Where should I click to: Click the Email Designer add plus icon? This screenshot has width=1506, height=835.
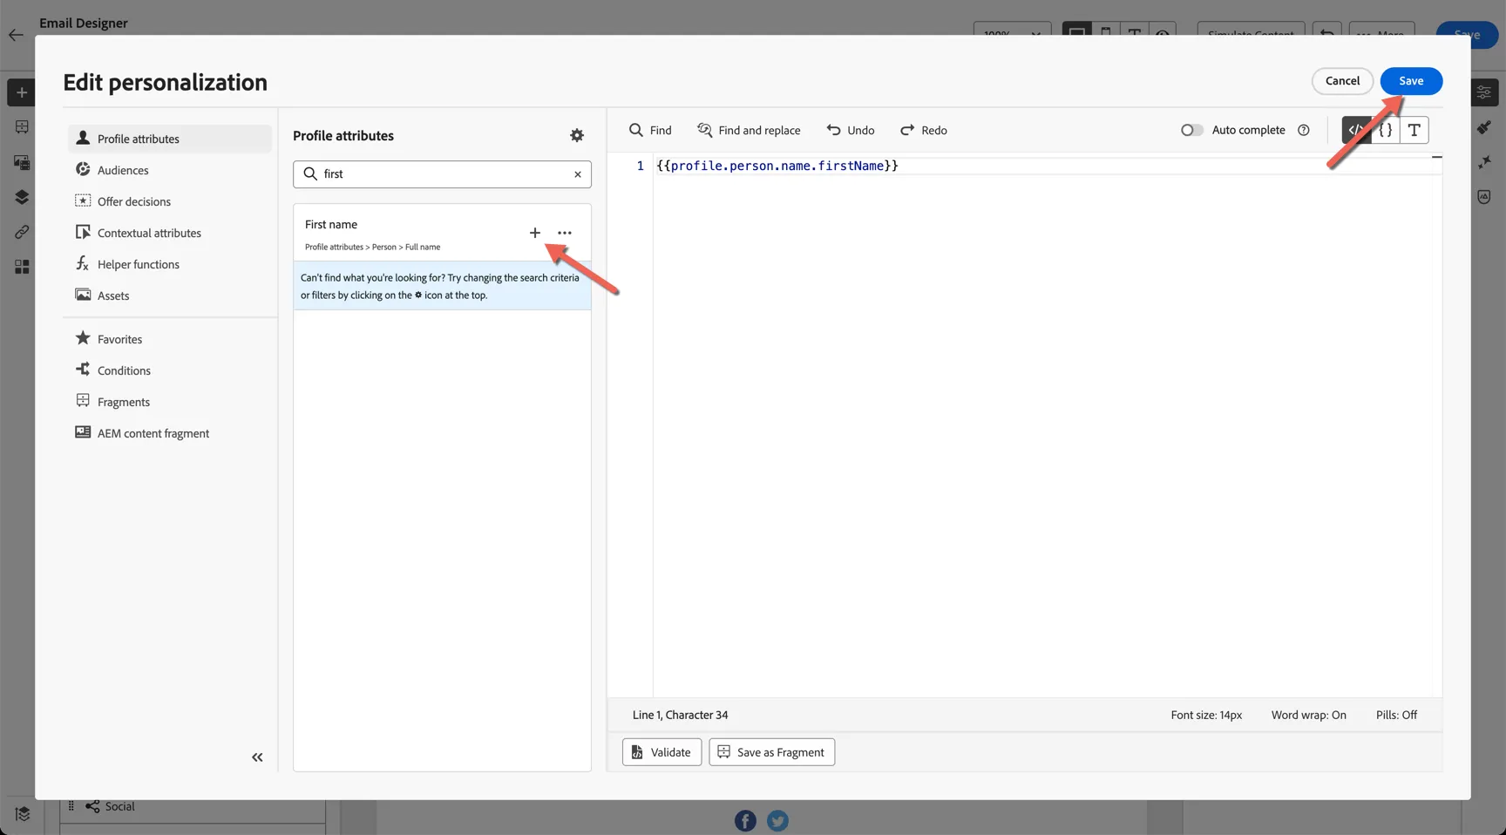coord(22,92)
